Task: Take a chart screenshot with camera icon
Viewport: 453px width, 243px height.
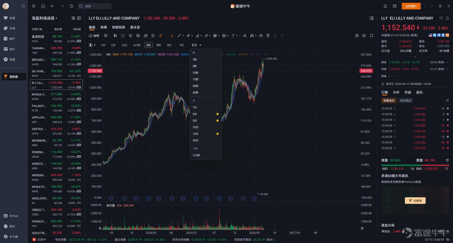Action: [x=357, y=36]
